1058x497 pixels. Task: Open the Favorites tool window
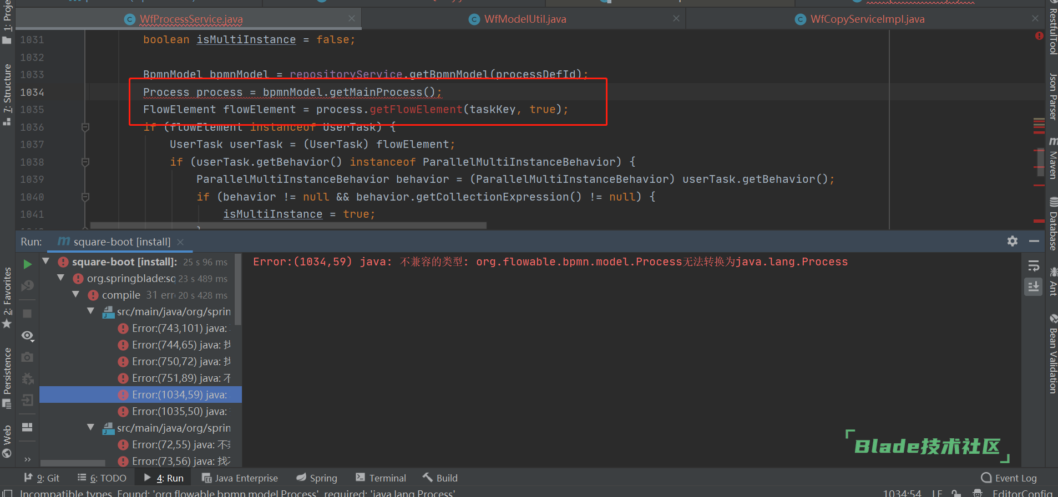click(x=7, y=297)
